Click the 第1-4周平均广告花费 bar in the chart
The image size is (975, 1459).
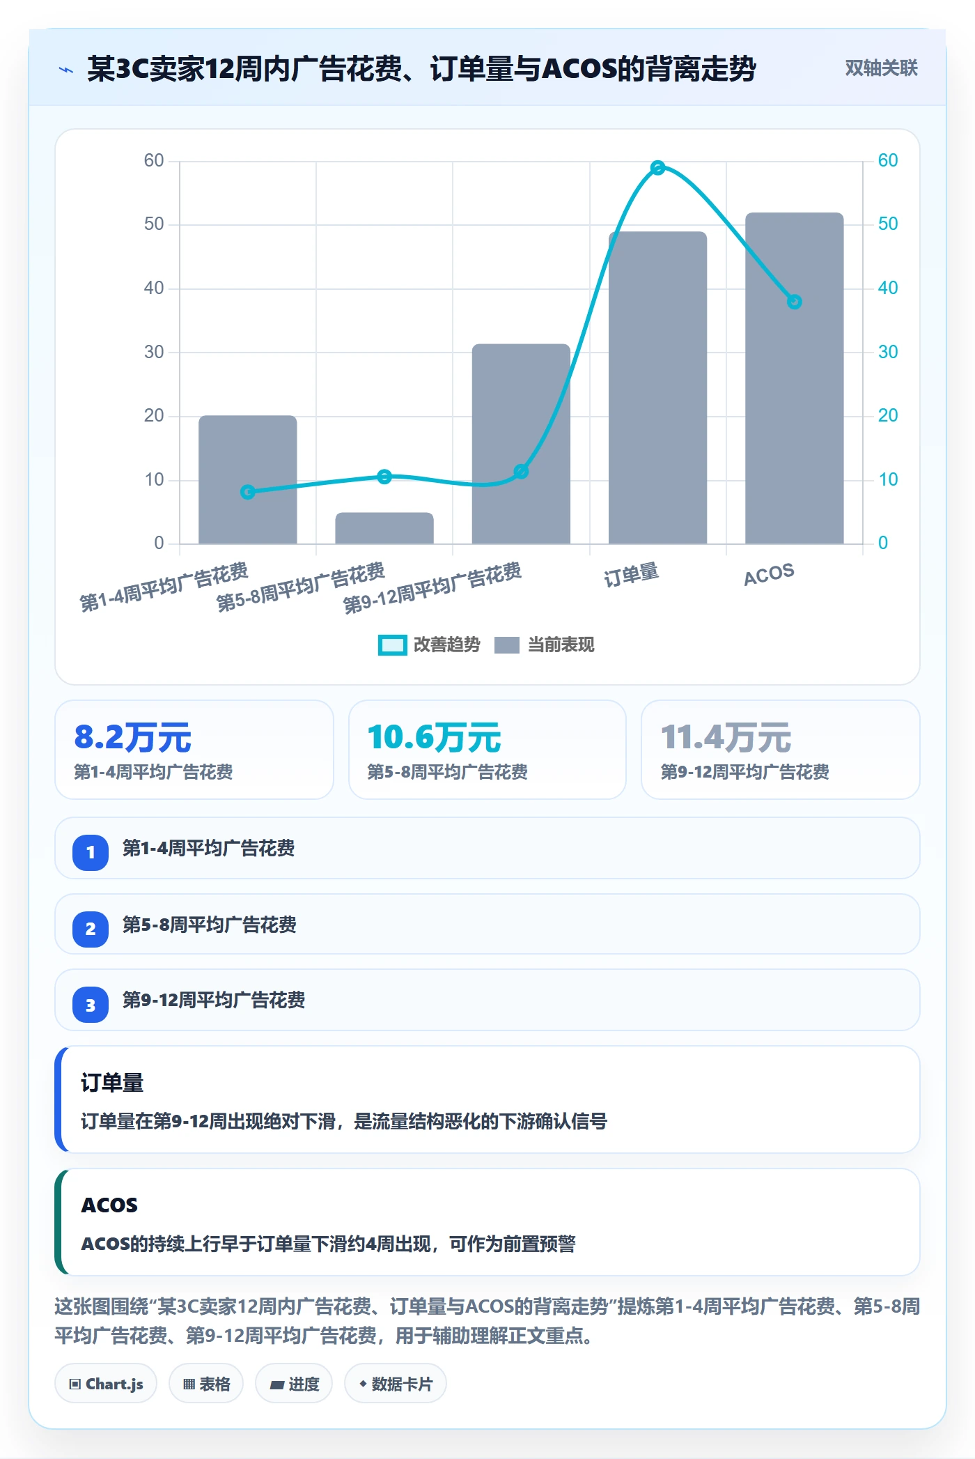click(248, 479)
